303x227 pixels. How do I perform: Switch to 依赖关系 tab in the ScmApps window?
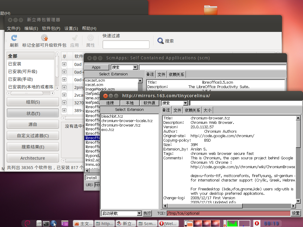click(x=176, y=74)
